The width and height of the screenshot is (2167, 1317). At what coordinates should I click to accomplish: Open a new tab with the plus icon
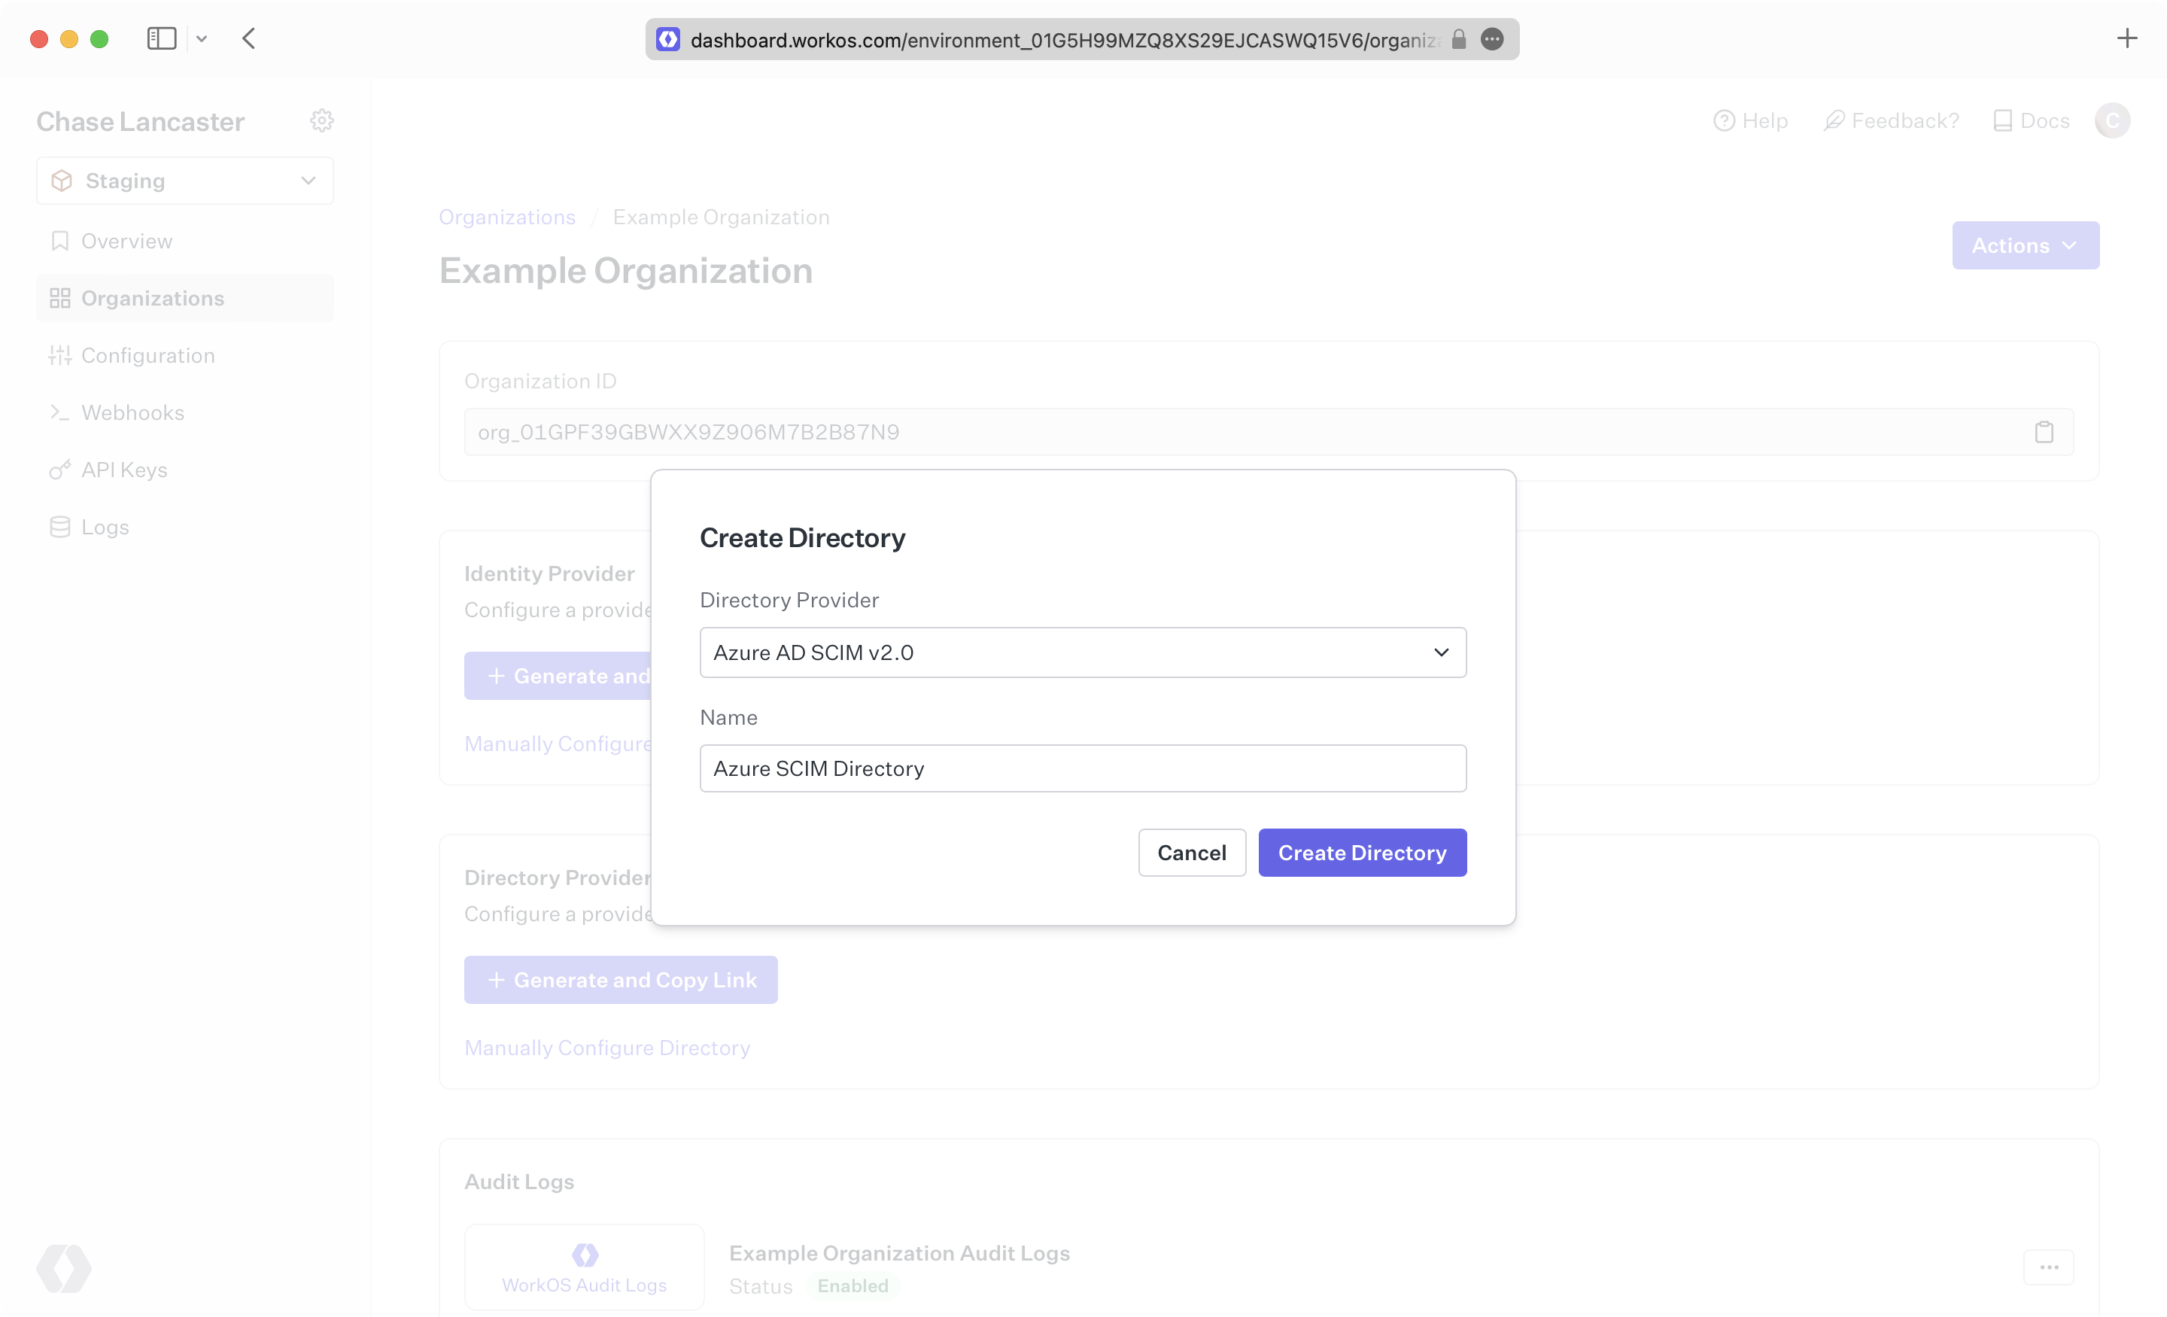[x=2126, y=38]
